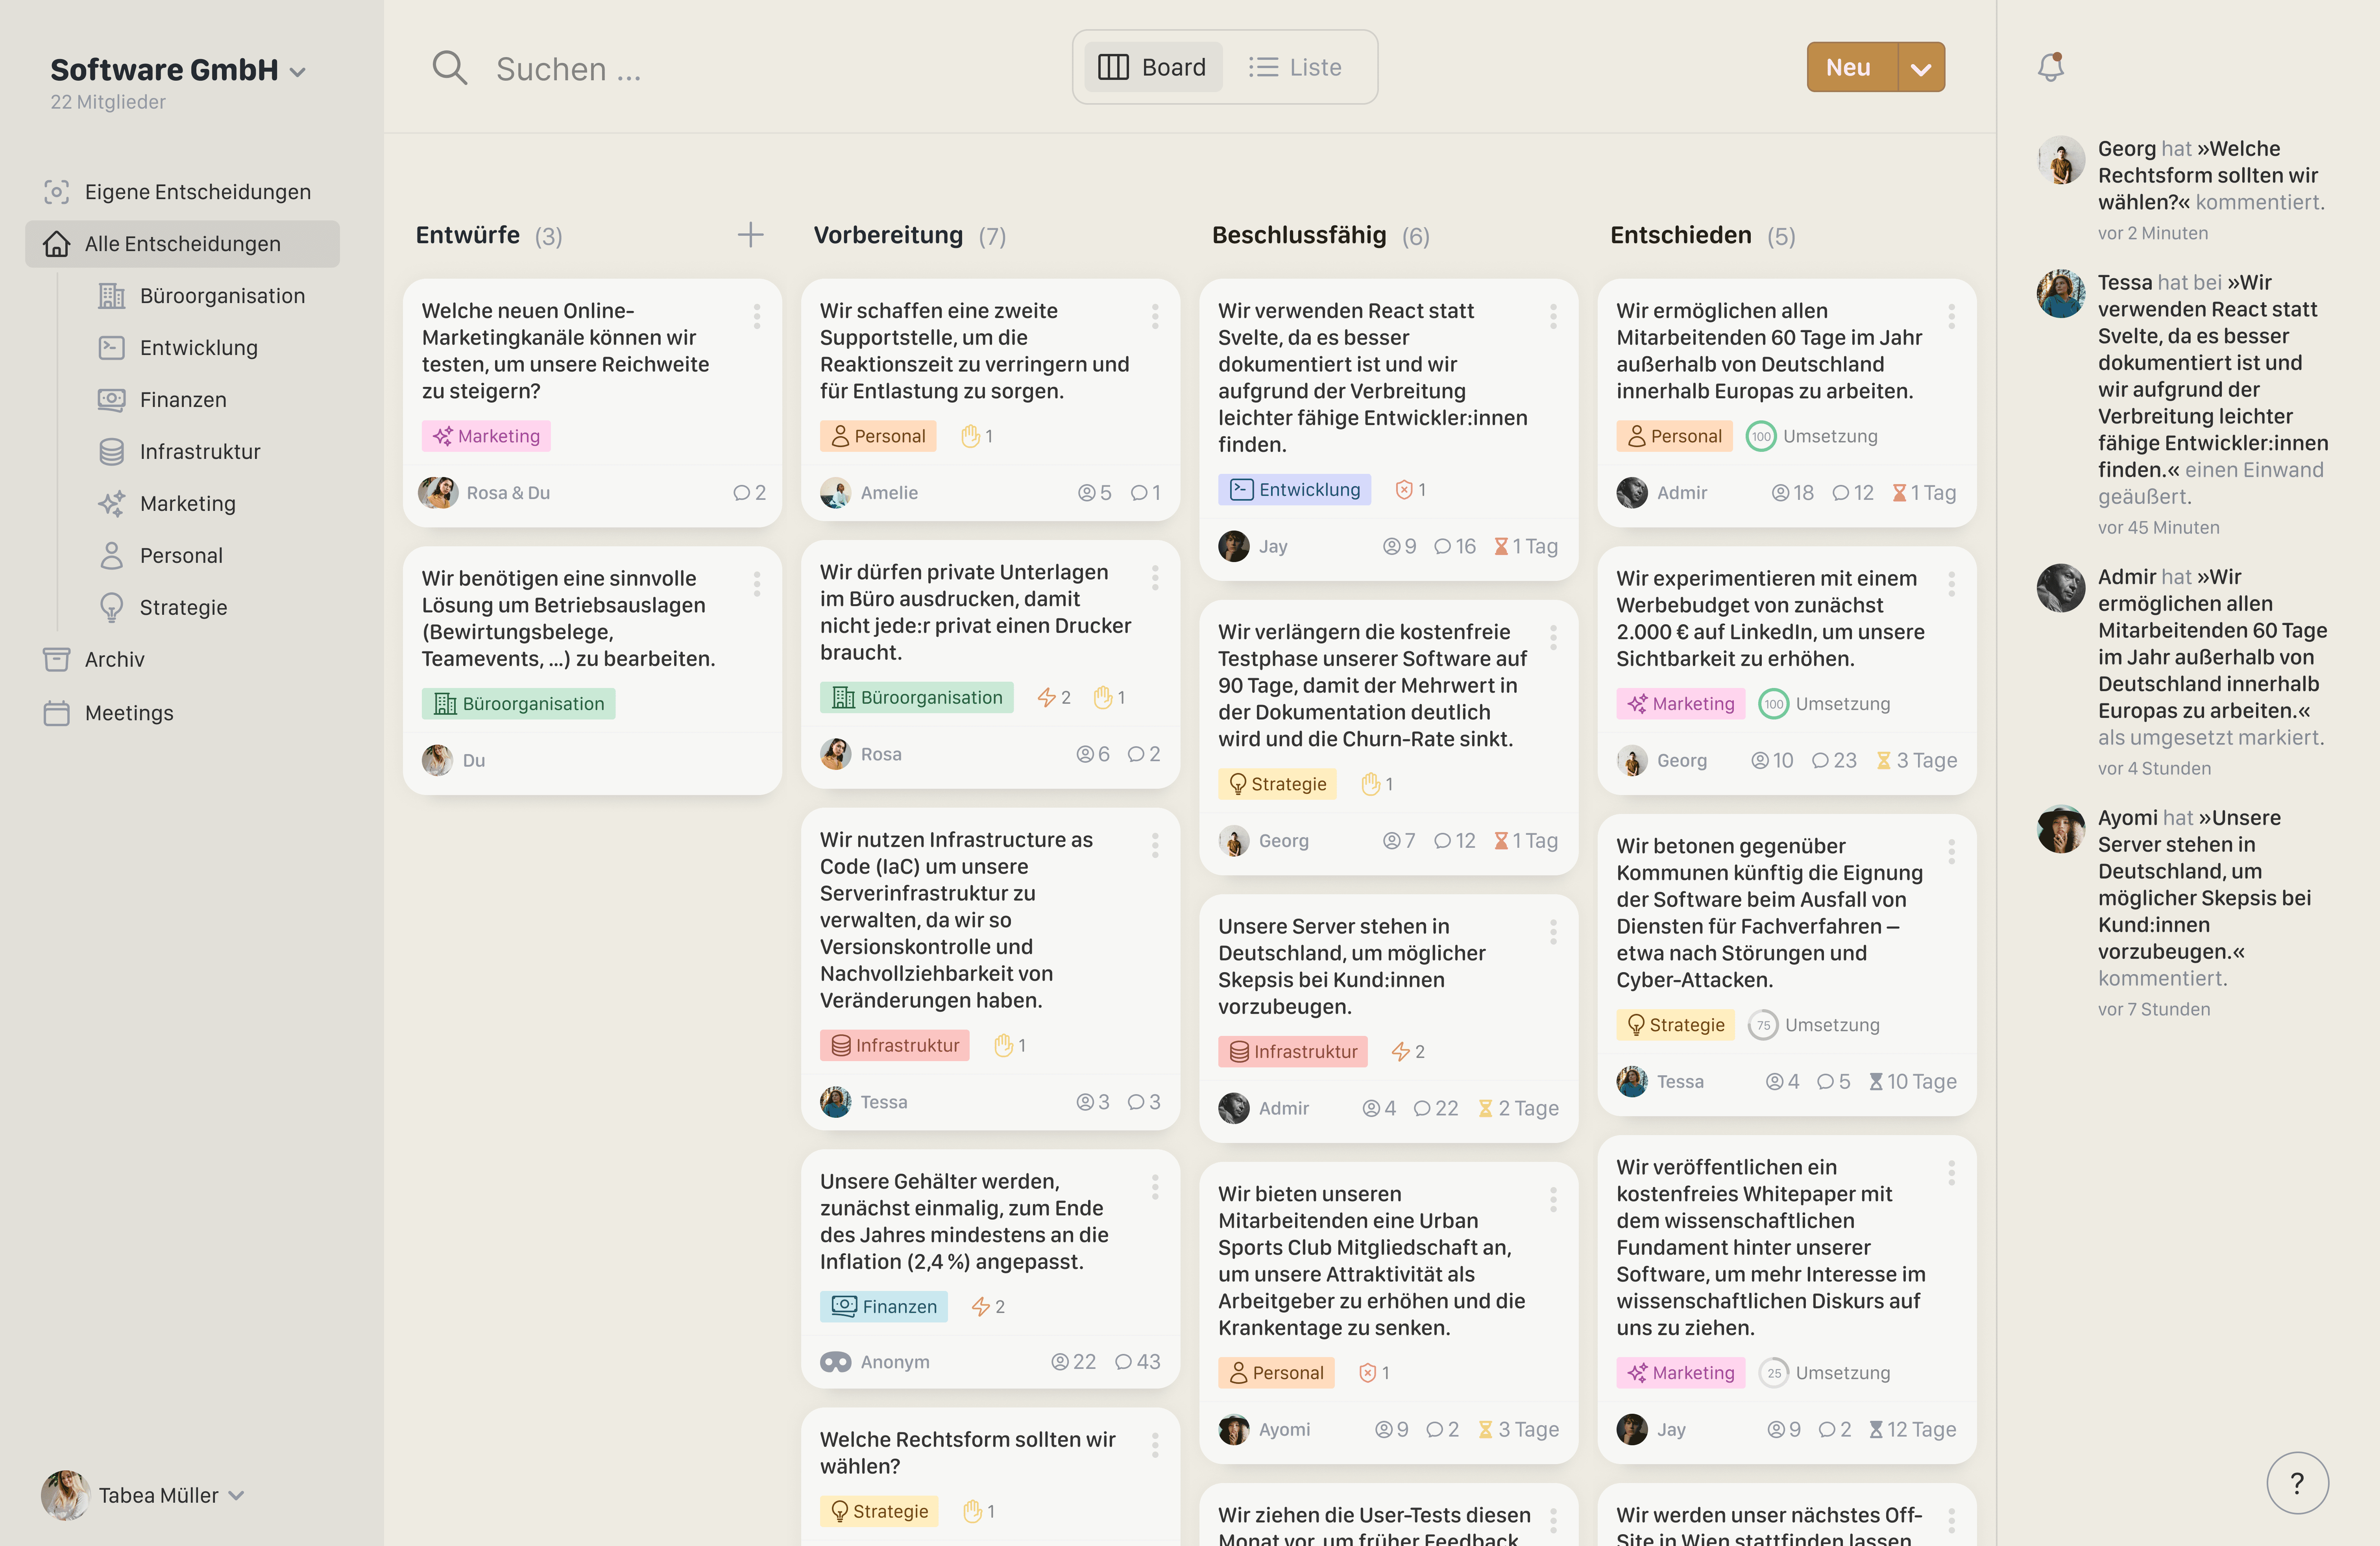Open options for the Gehälter Inflation card
The width and height of the screenshot is (2380, 1546).
coord(1155,1187)
